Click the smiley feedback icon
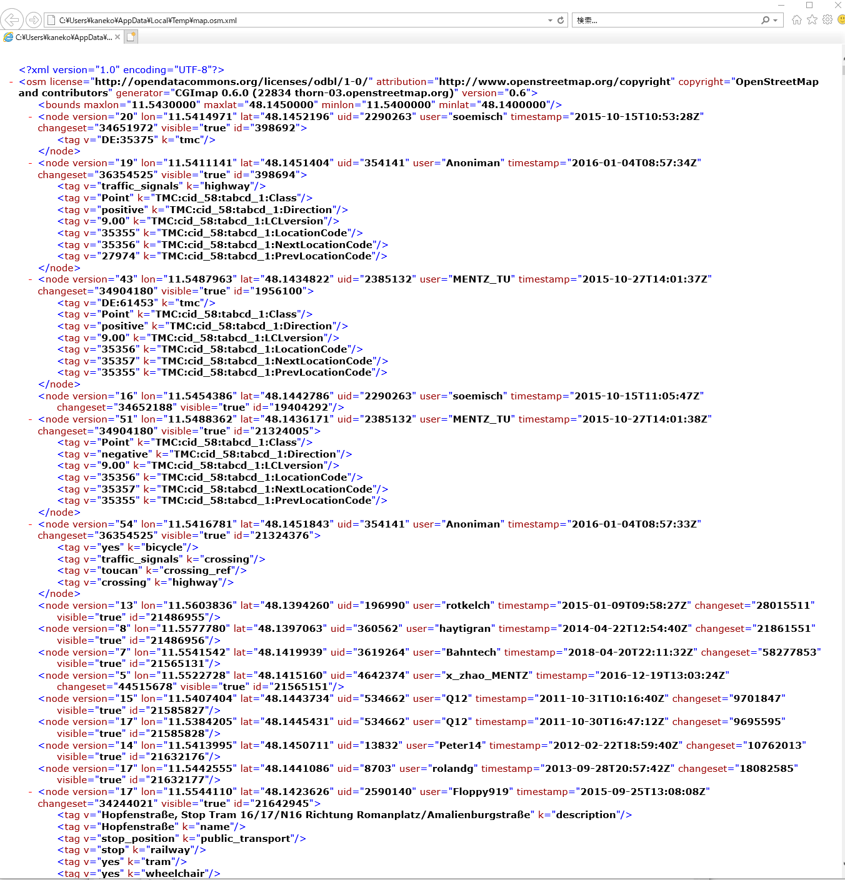 (x=841, y=20)
